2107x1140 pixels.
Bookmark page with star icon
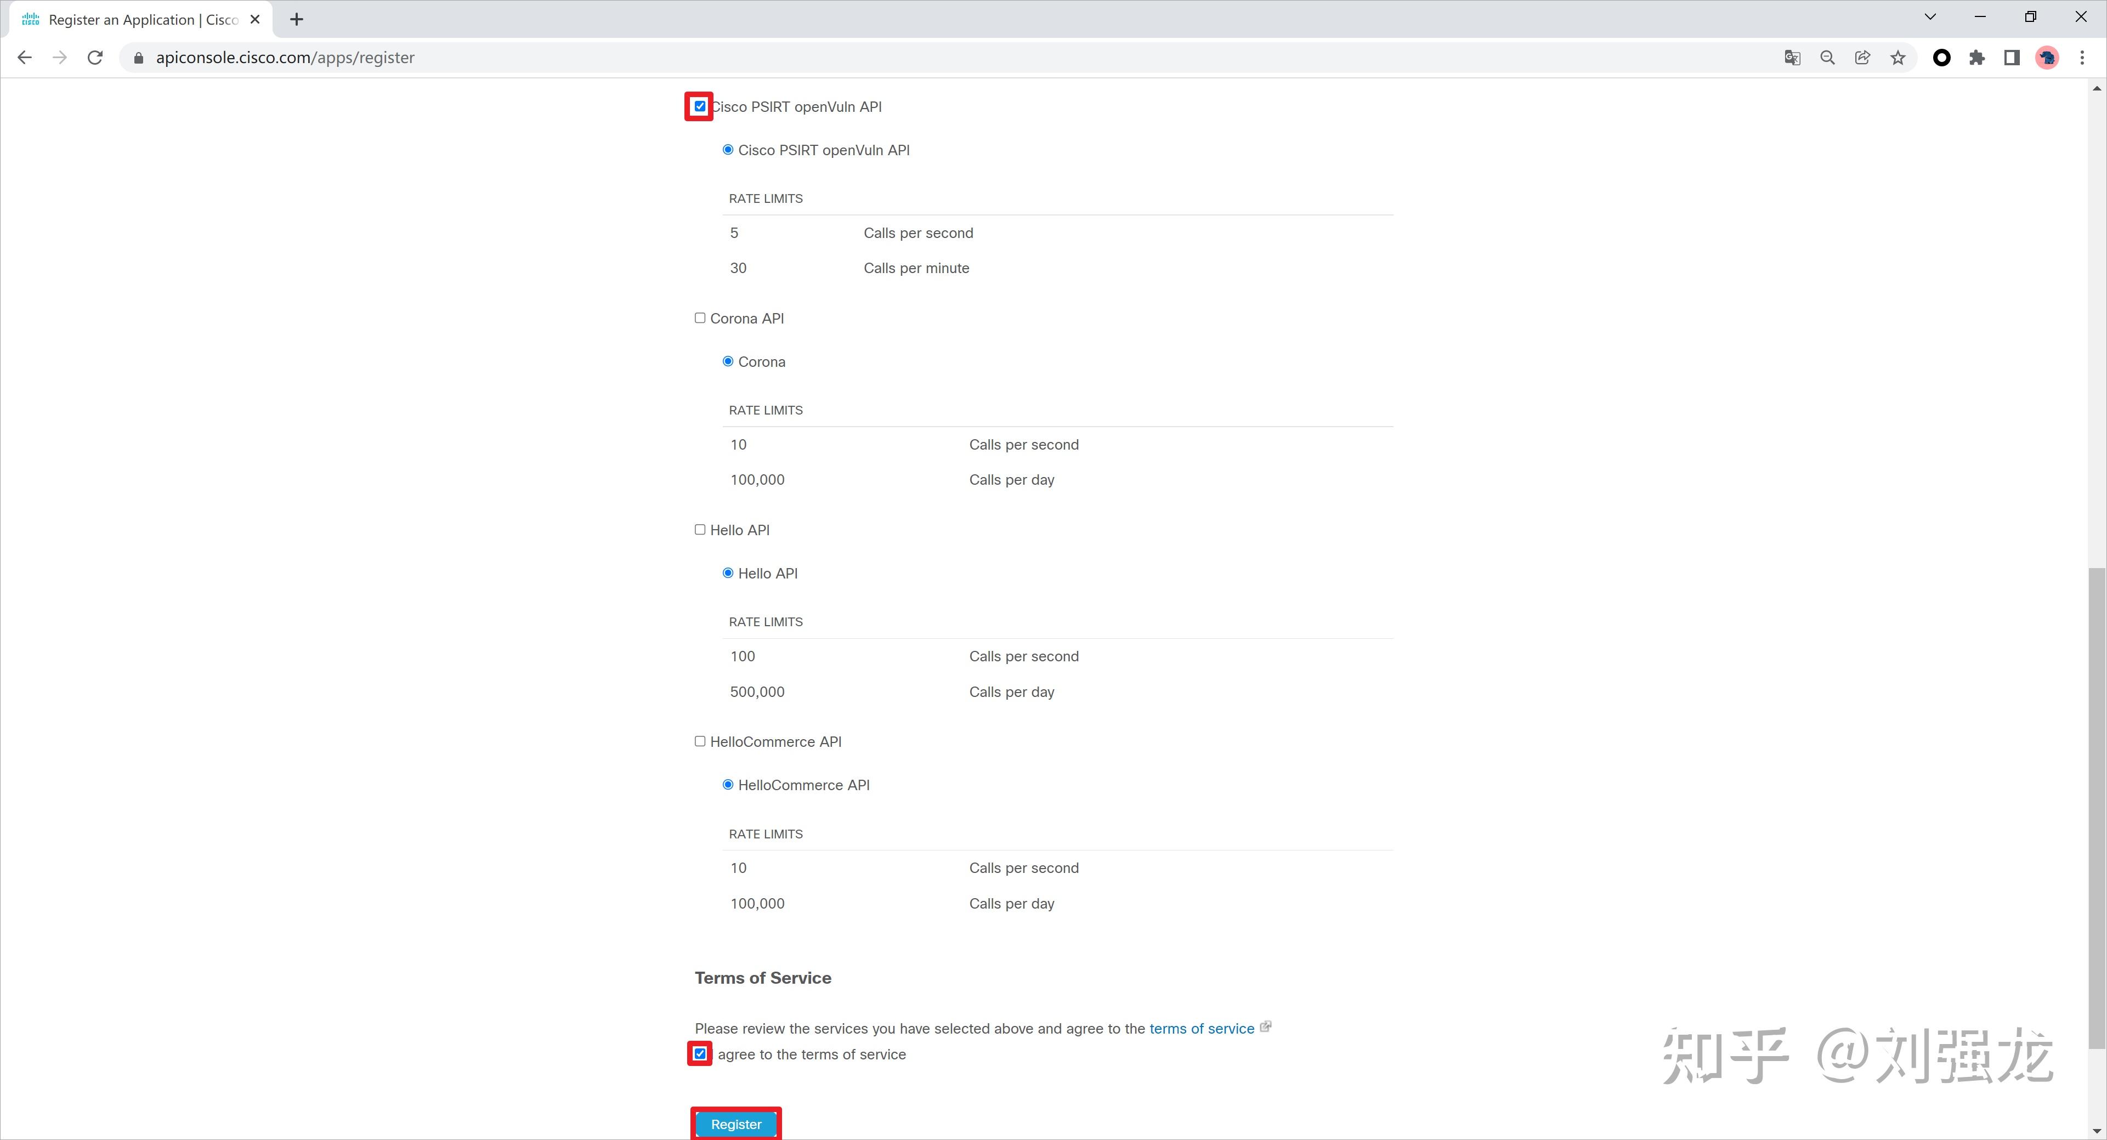pos(1898,57)
